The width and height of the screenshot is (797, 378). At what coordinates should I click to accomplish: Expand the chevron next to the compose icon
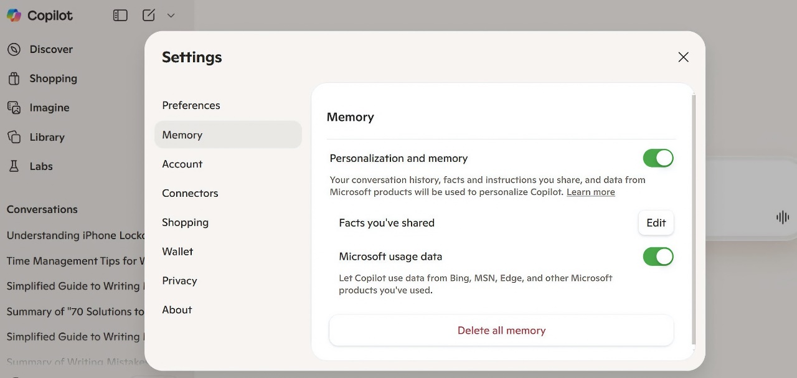point(171,15)
